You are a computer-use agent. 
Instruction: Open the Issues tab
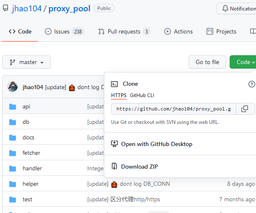65,31
